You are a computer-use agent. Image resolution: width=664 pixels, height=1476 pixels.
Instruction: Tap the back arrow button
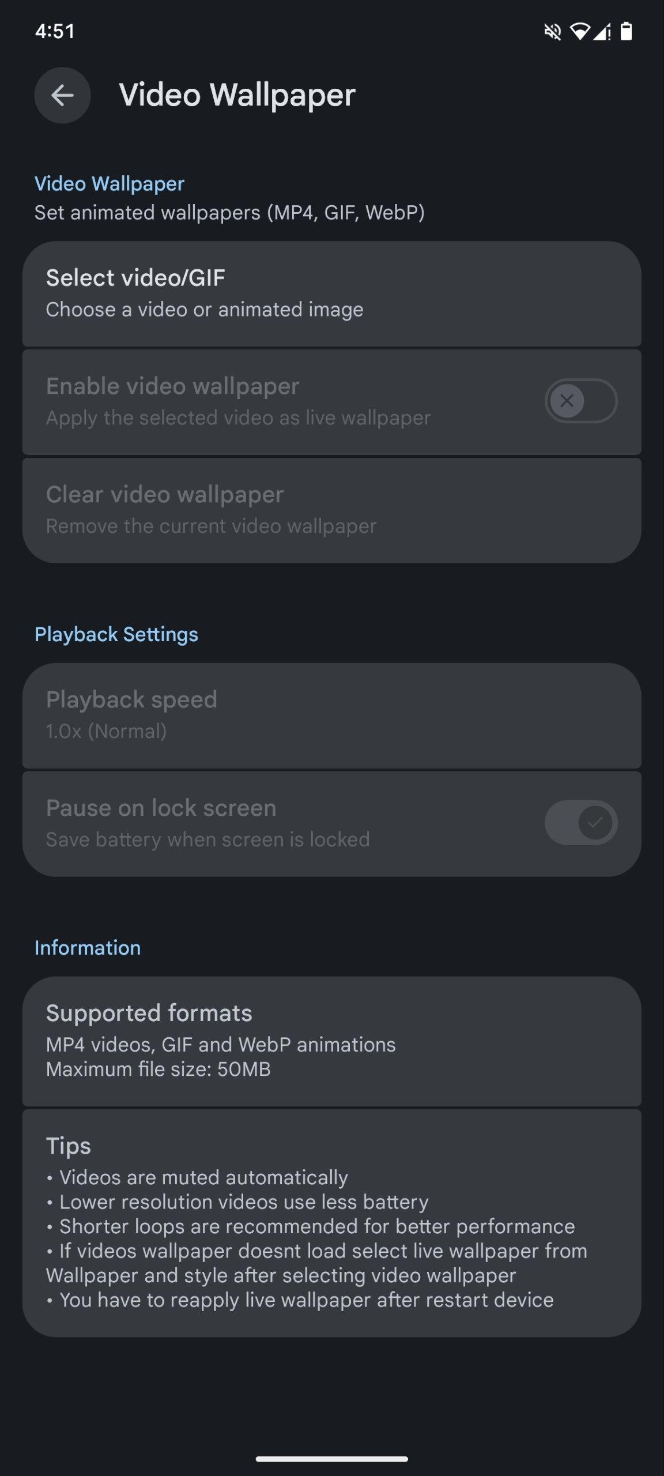(62, 95)
